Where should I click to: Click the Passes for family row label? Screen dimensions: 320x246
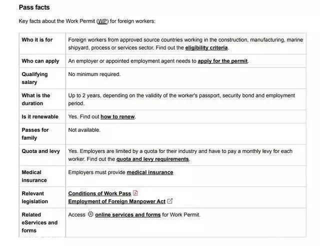point(35,134)
